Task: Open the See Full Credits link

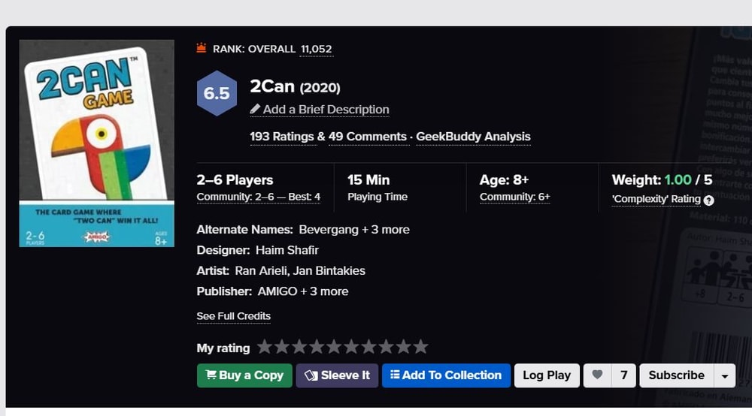Action: pyautogui.click(x=234, y=316)
